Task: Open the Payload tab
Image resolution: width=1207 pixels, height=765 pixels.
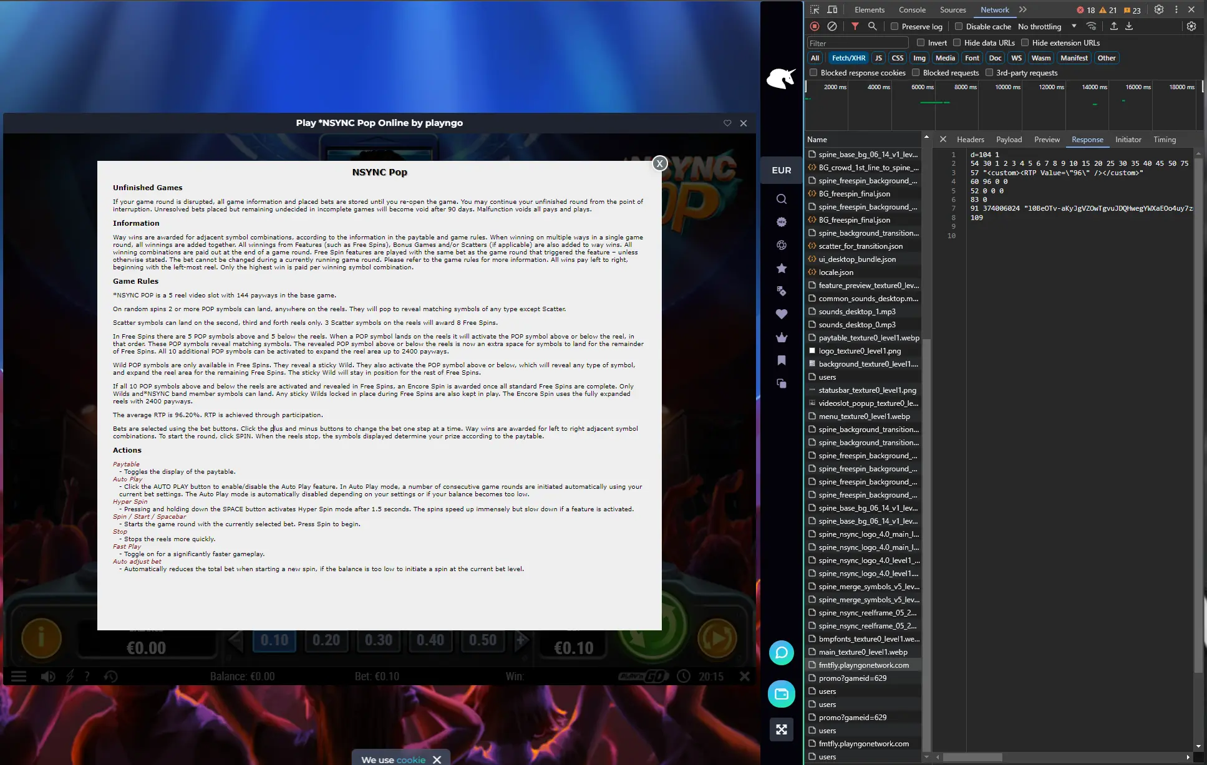Action: click(x=1009, y=139)
